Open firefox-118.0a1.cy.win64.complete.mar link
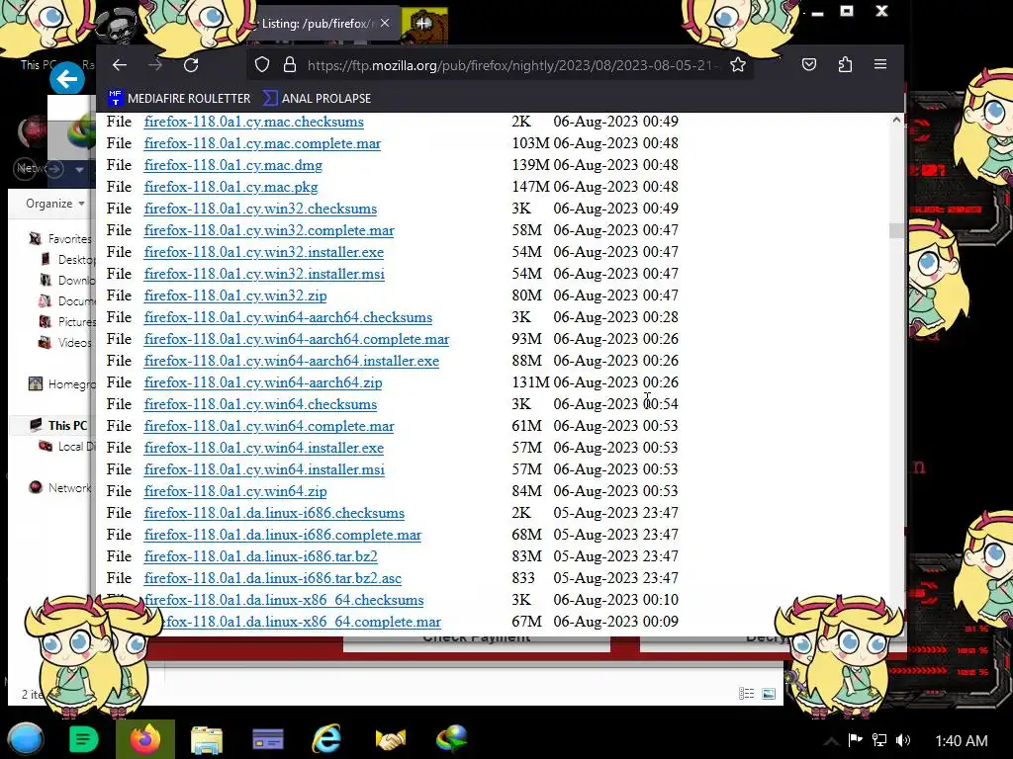Viewport: 1013px width, 759px height. point(269,426)
